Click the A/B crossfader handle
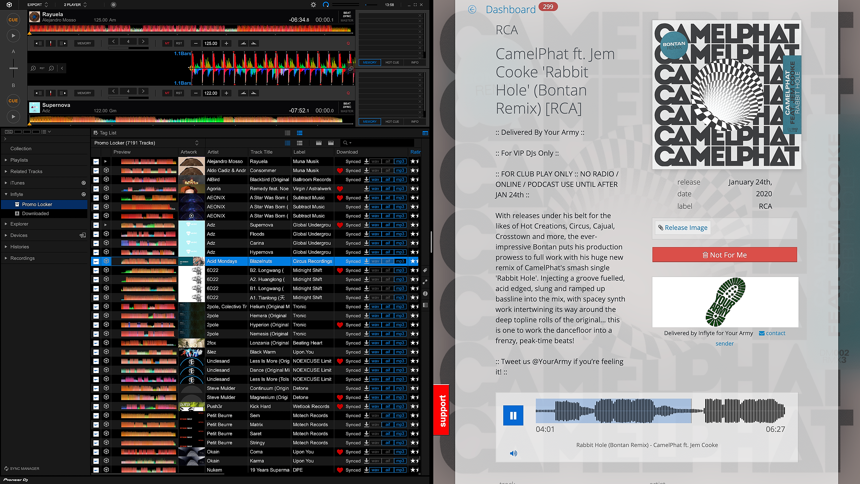 tap(13, 68)
